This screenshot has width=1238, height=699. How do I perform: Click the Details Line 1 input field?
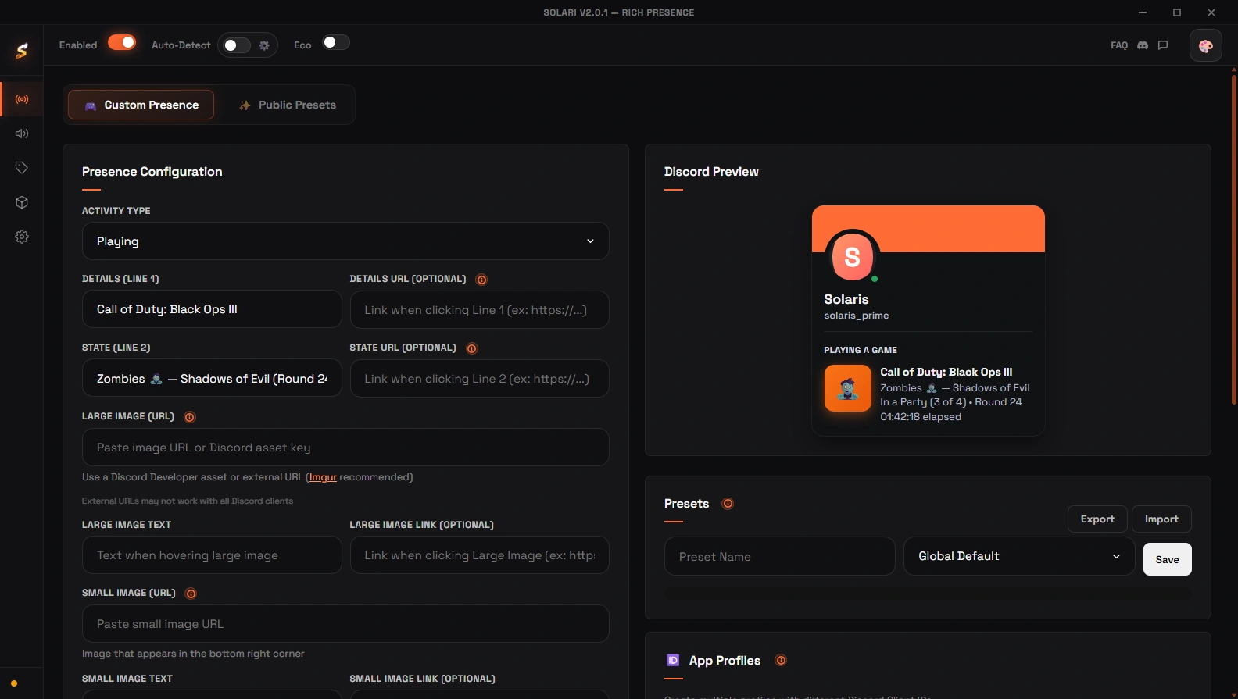[212, 309]
